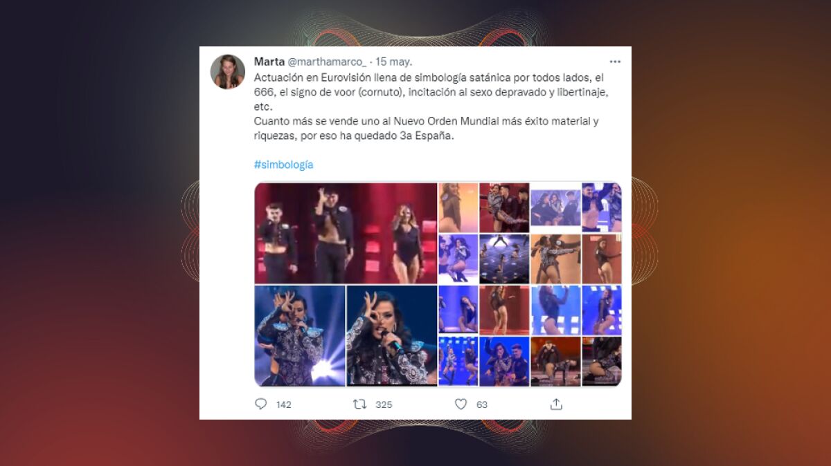
Task: Open the close-up photo of singer holding microphone
Action: (392, 335)
